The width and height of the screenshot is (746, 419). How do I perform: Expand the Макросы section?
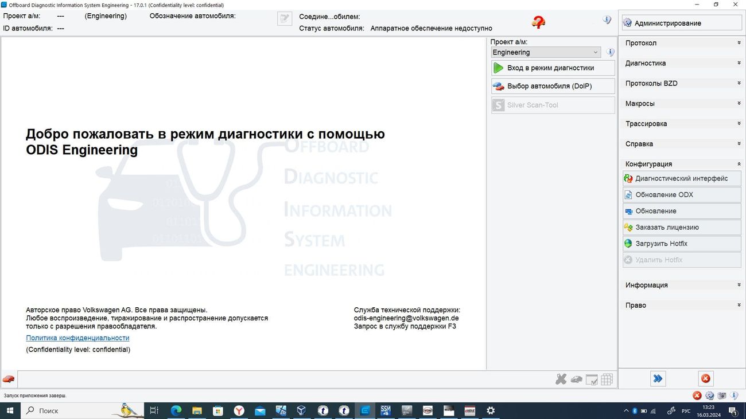tap(682, 104)
